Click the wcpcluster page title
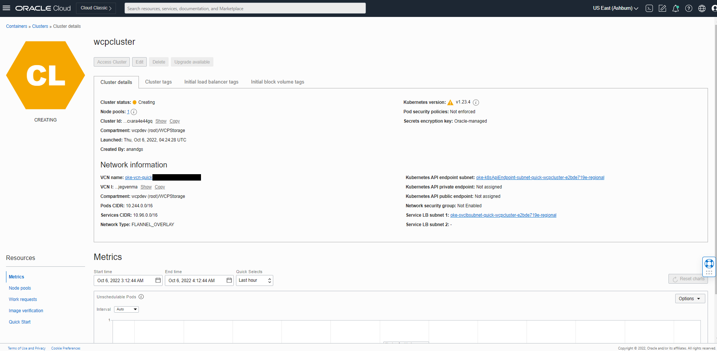717x351 pixels. point(114,42)
